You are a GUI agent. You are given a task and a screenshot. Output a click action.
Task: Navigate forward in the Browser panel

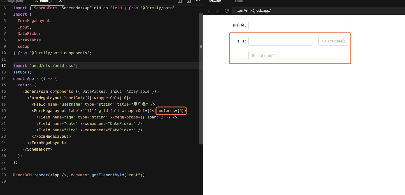[218, 11]
